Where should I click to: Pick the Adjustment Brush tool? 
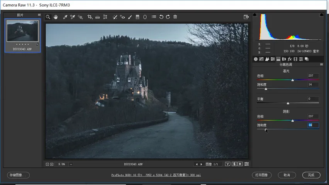coord(130,17)
